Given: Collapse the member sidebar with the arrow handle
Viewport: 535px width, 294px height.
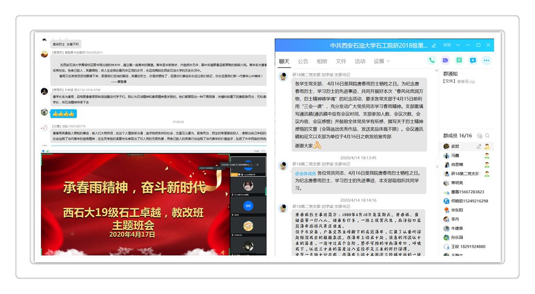Looking at the screenshot, I should (x=437, y=166).
